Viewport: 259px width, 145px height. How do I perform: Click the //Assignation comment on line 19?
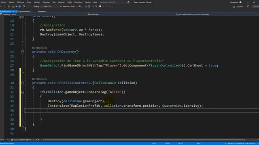pos(53,25)
